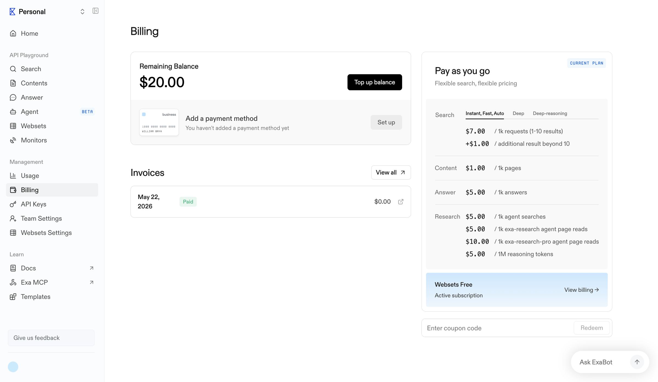
Task: Click the user avatar circle
Action: pyautogui.click(x=13, y=367)
